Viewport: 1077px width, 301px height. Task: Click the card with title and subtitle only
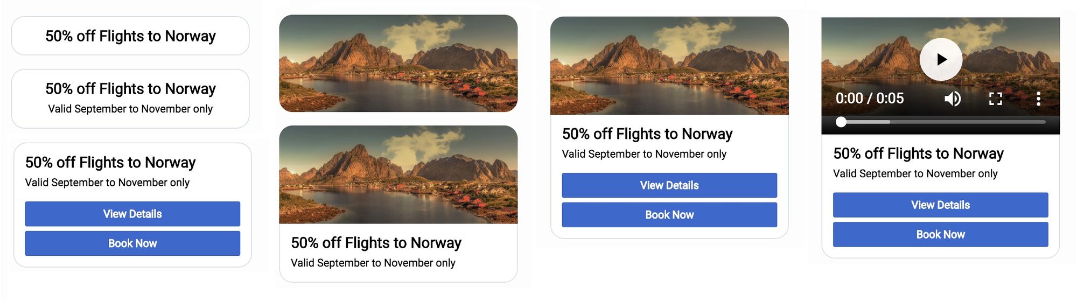click(130, 99)
